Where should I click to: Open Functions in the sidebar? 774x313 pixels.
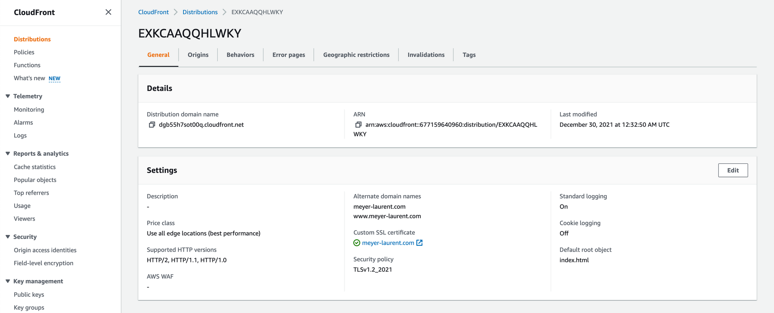27,65
